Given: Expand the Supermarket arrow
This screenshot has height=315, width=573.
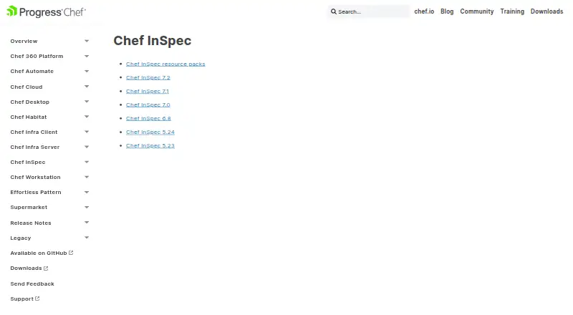Looking at the screenshot, I should point(87,207).
